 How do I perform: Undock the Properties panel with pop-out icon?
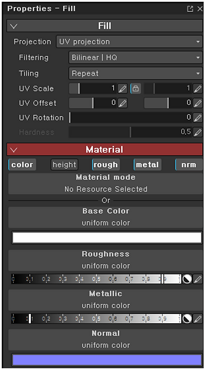coord(190,9)
